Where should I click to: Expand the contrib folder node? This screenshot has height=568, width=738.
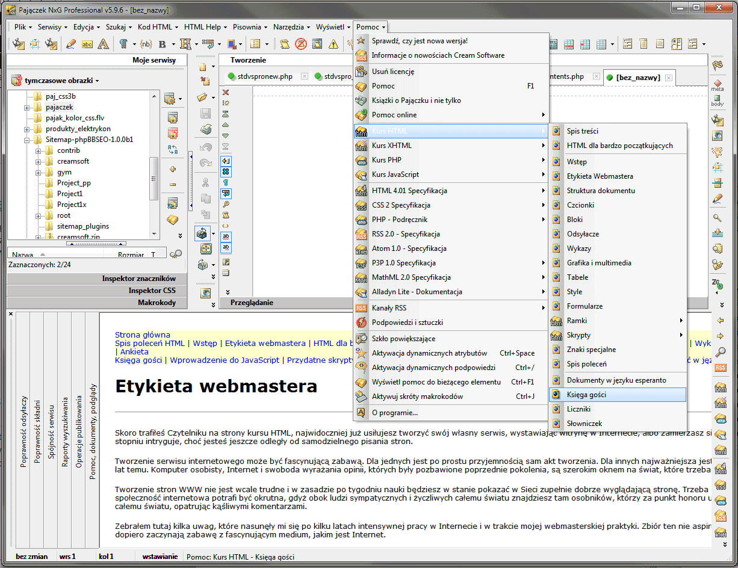click(x=39, y=150)
